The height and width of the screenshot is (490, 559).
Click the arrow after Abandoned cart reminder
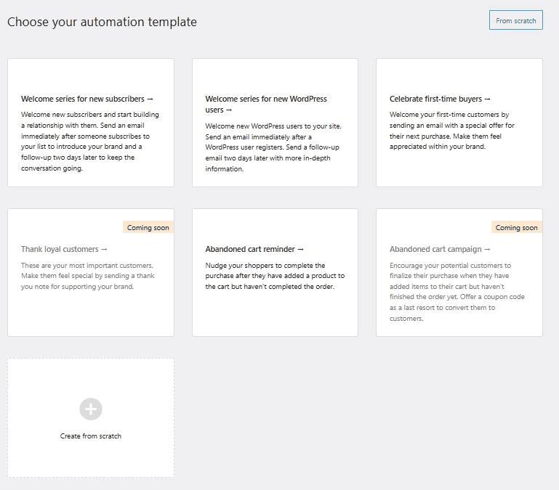tap(301, 249)
